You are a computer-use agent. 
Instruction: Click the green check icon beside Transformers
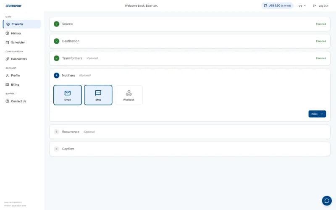pos(57,58)
